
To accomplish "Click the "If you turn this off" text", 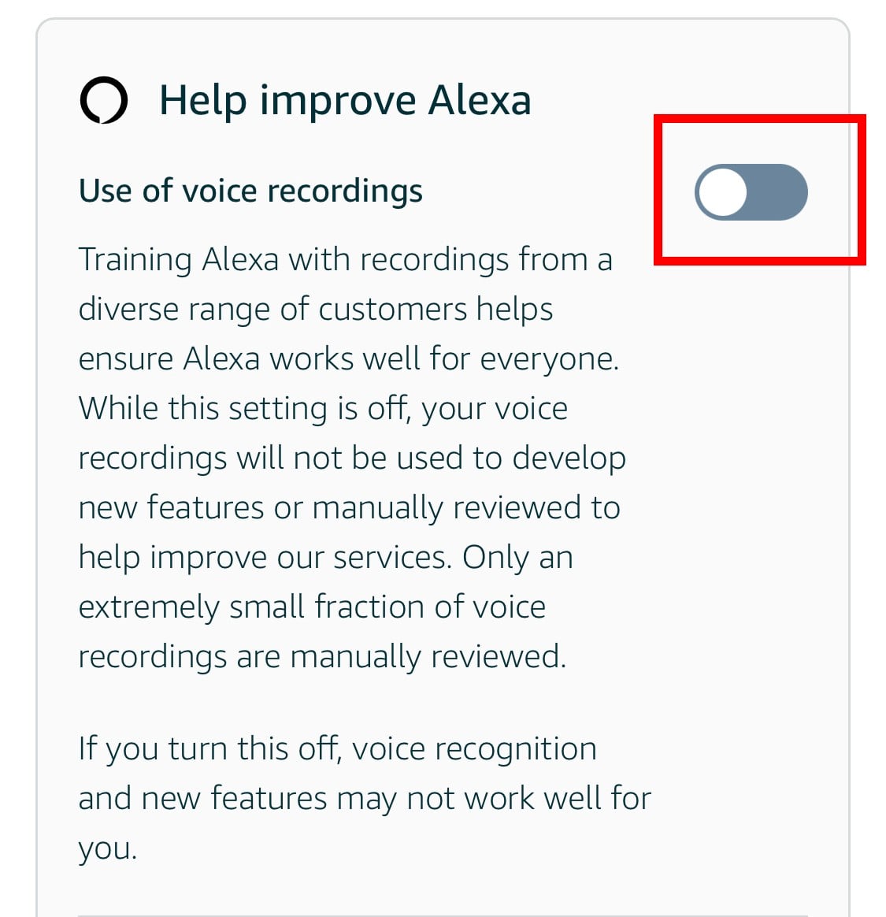I will [209, 748].
